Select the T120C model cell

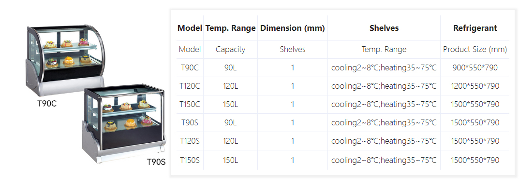190,86
